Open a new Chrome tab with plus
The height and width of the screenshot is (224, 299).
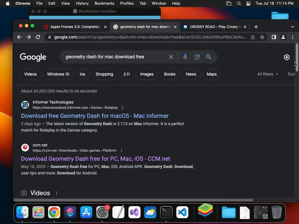click(x=256, y=27)
